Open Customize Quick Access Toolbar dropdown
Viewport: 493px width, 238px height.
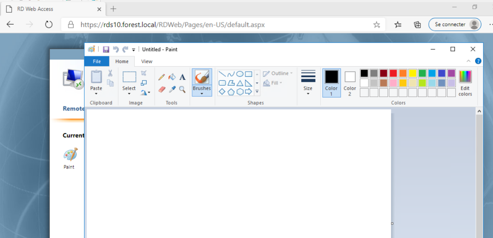pyautogui.click(x=134, y=50)
